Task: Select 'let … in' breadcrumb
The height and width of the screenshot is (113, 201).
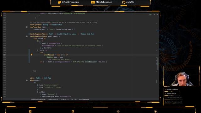Action: click(x=74, y=99)
